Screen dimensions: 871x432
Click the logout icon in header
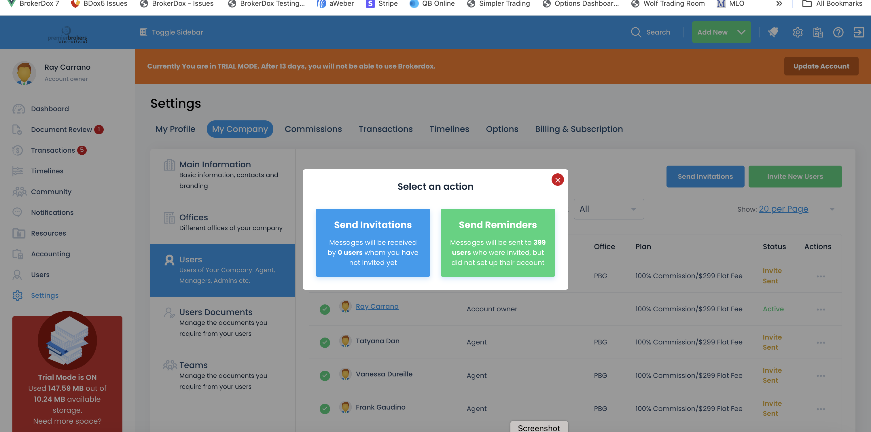(859, 32)
